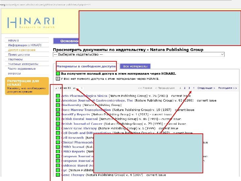Open British Journal of Cancer link
Viewport: 241px width, 181px height.
tap(82, 124)
